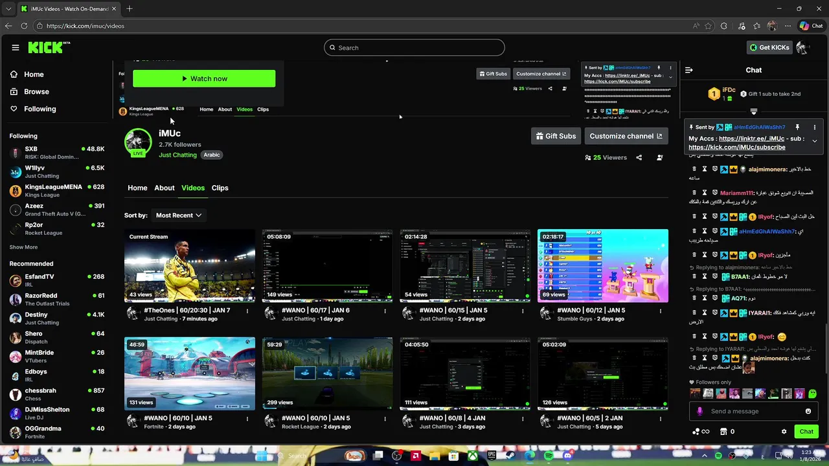Screen dimensions: 829x466
Task: Click the Arabic language tag
Action: point(212,155)
